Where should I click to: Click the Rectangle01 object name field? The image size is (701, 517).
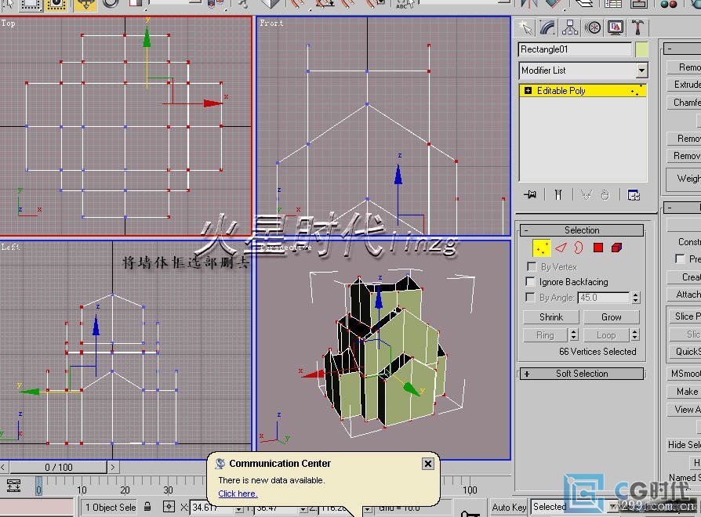[x=574, y=49]
